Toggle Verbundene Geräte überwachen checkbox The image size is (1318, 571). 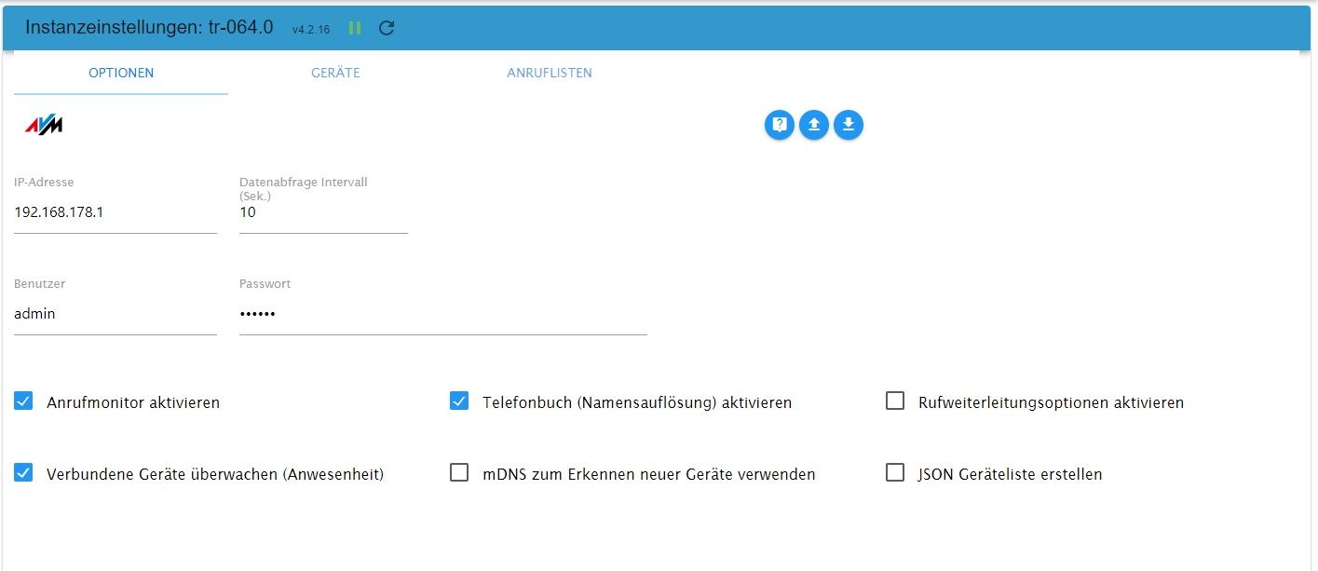[x=23, y=473]
